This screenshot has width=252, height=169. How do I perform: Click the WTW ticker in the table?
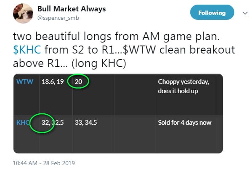point(25,82)
